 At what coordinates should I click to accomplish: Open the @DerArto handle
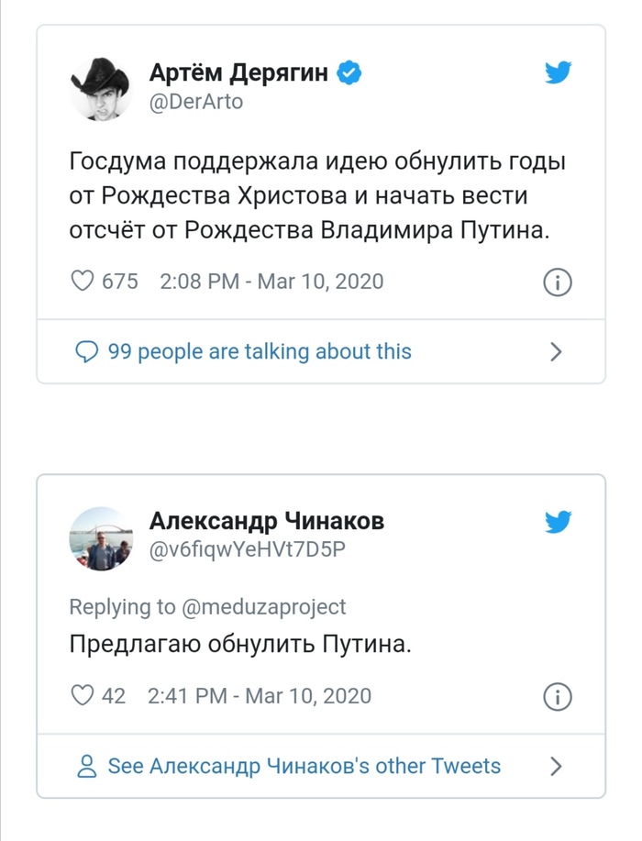195,102
